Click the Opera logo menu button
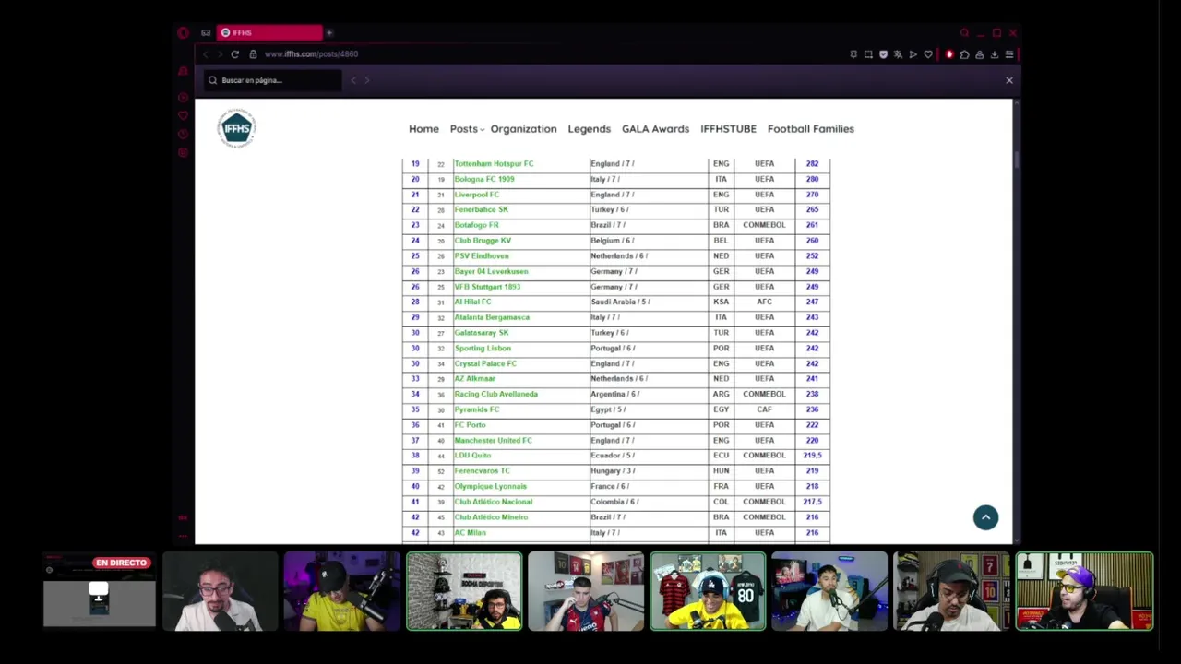The width and height of the screenshot is (1181, 664). (183, 32)
